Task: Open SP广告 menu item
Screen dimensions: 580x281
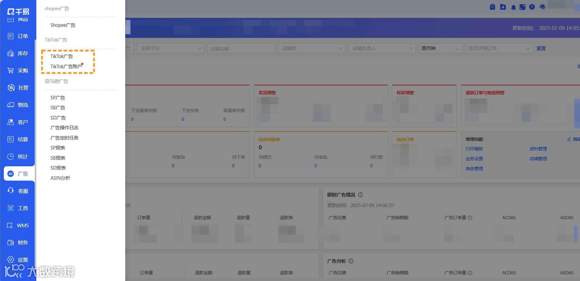Action: tap(58, 98)
